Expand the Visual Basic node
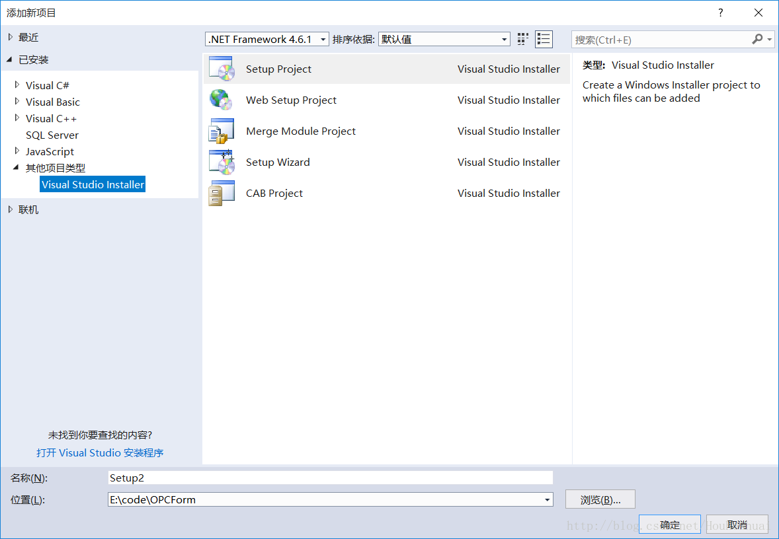The height and width of the screenshot is (539, 779). tap(17, 101)
